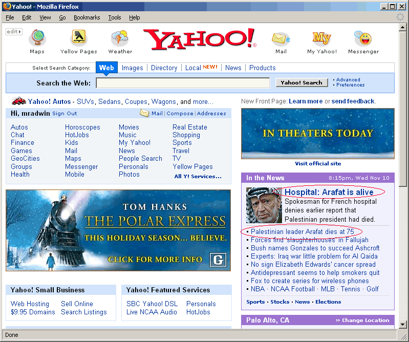Click inside the Search the Web field
The height and width of the screenshot is (342, 409).
[183, 83]
